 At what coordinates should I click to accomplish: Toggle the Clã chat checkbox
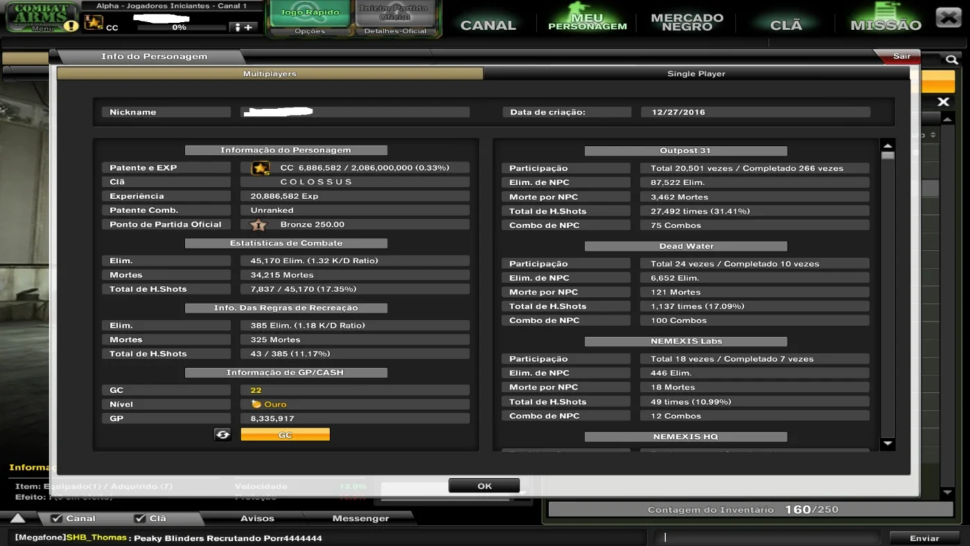pos(140,518)
